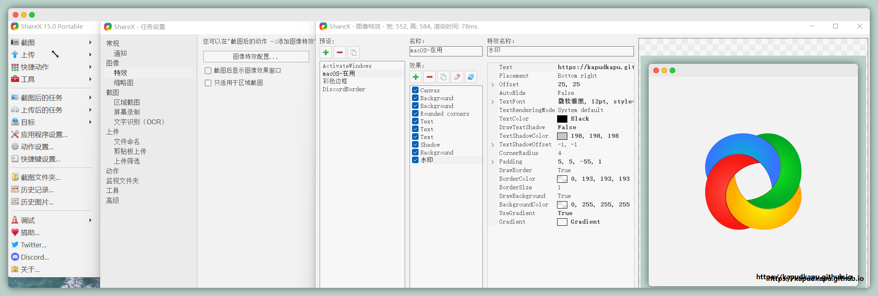Add a new preset with the green plus

click(x=326, y=52)
